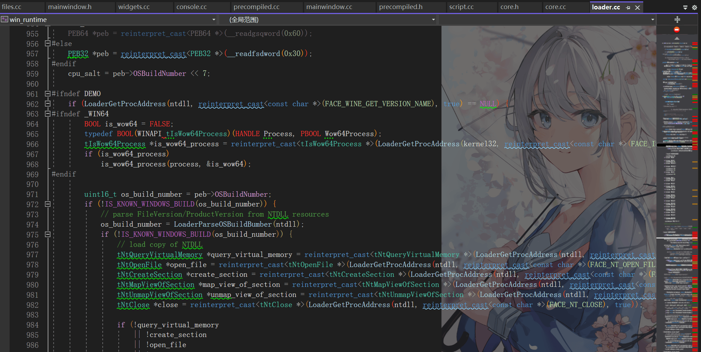Click 'tIsWow64Process' at start of line 966
This screenshot has width=701, height=352.
point(115,144)
